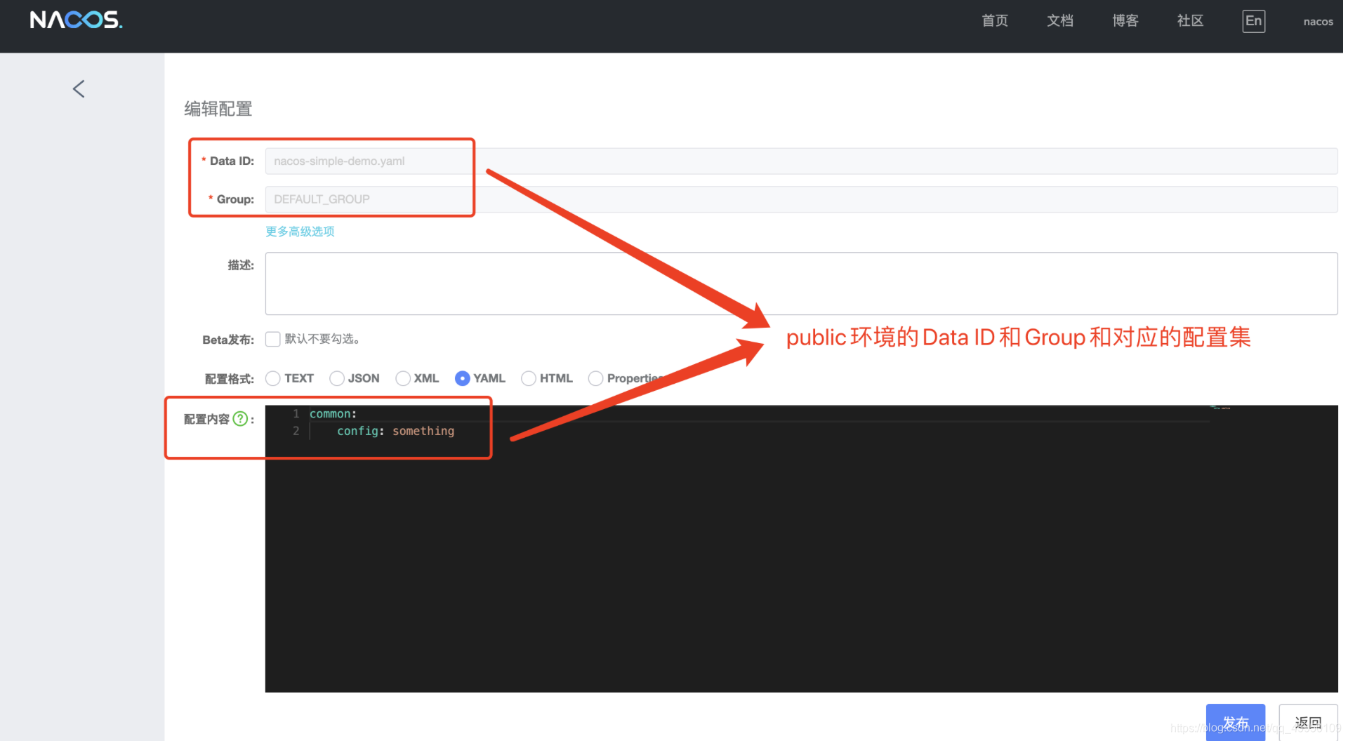Viewport: 1348px width, 741px height.
Task: Select the TEXT format radio button
Action: (x=272, y=378)
